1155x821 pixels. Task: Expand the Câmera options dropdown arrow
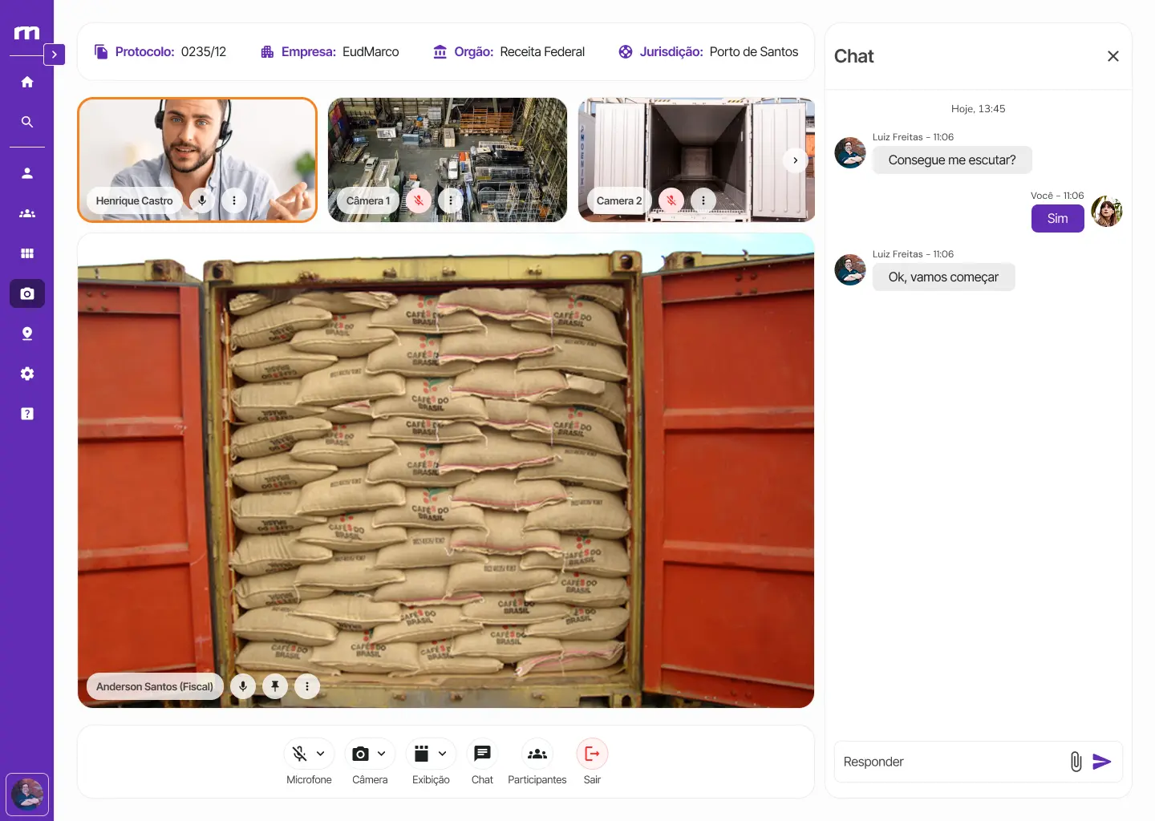coord(382,754)
